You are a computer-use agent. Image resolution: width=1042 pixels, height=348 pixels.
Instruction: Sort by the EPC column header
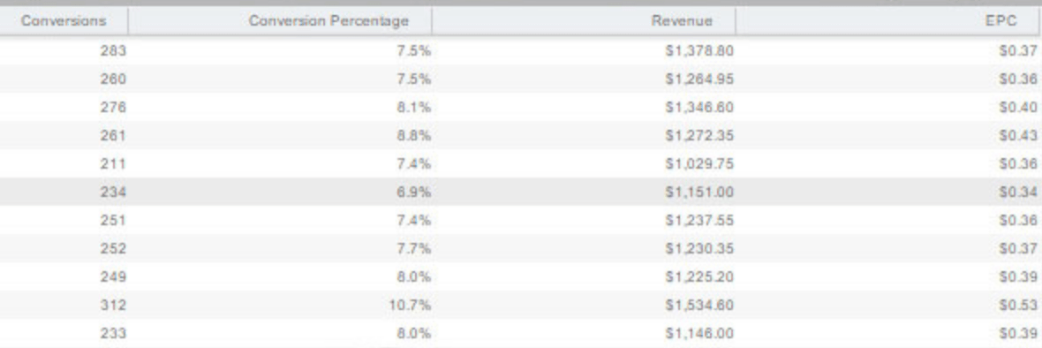pos(889,21)
